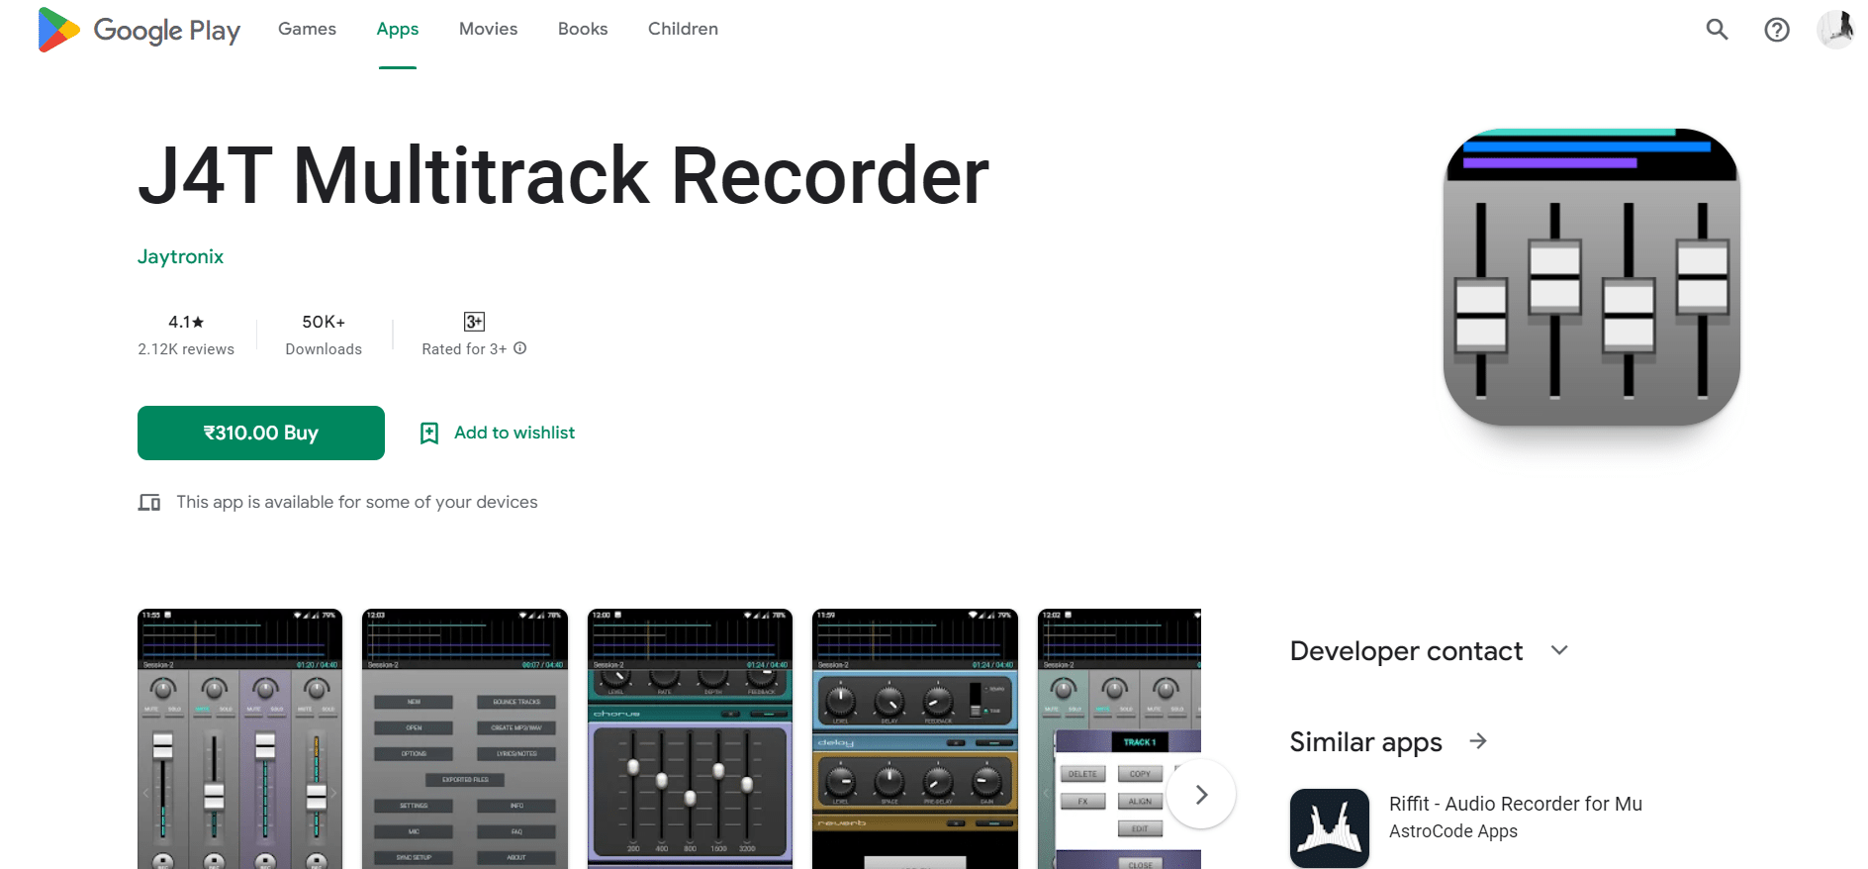Screen dimensions: 1868x869
Task: Open the delay reverb effects screenshot
Action: click(x=915, y=738)
